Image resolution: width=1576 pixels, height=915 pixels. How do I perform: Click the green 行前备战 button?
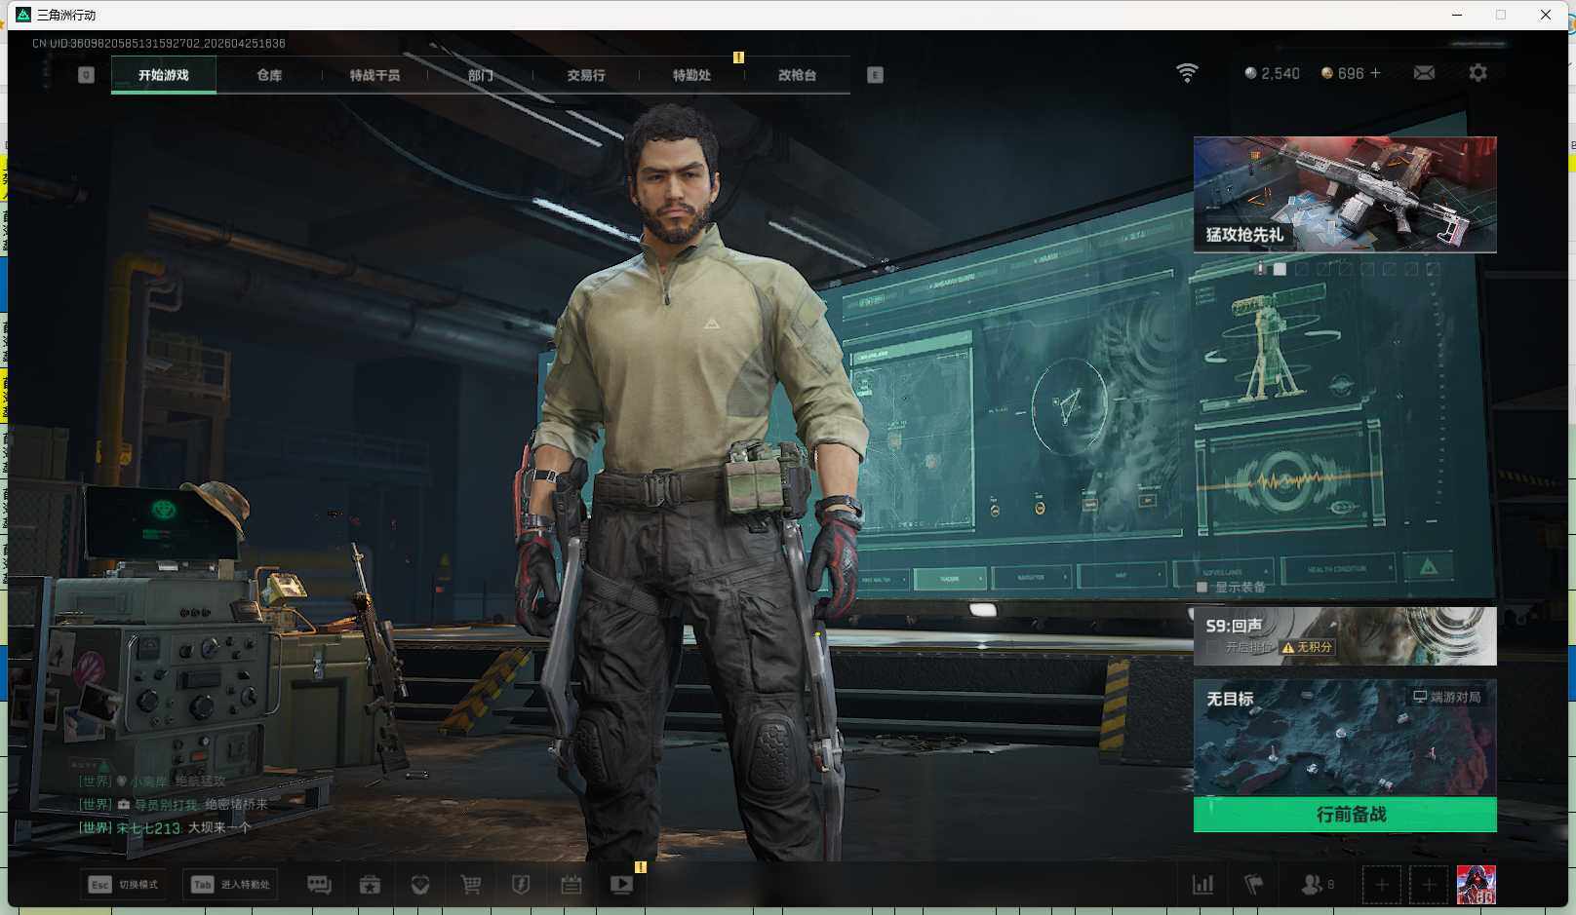pyautogui.click(x=1345, y=815)
